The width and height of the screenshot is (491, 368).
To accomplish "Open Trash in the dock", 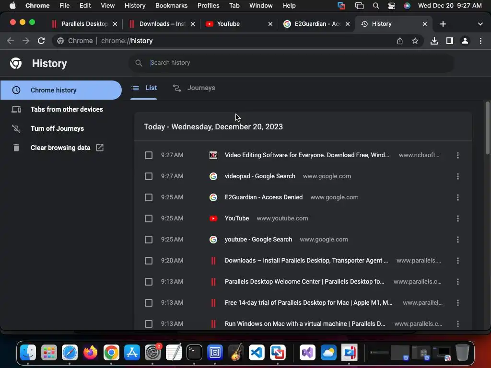I will (x=462, y=353).
